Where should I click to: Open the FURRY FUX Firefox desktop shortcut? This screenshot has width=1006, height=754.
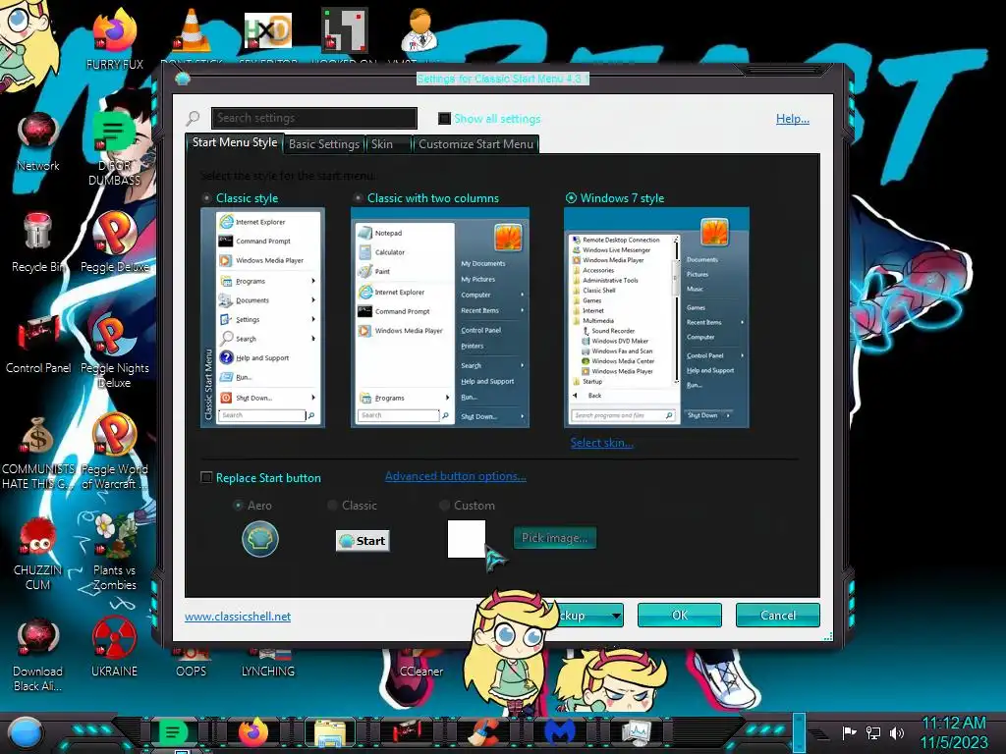coord(115,38)
